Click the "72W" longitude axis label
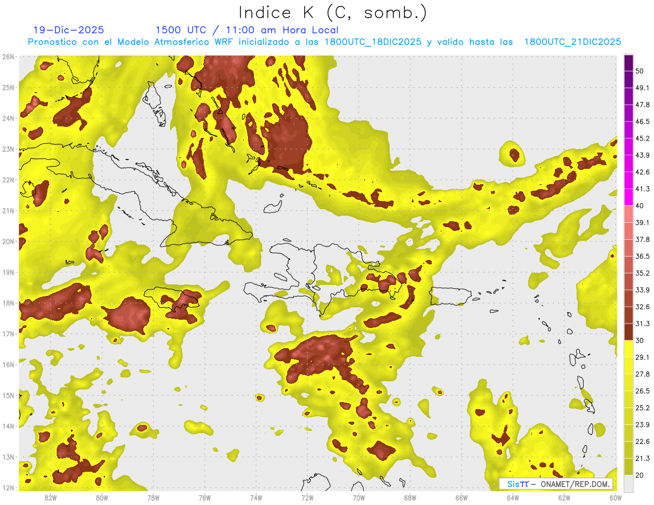654x505 pixels. (x=307, y=498)
